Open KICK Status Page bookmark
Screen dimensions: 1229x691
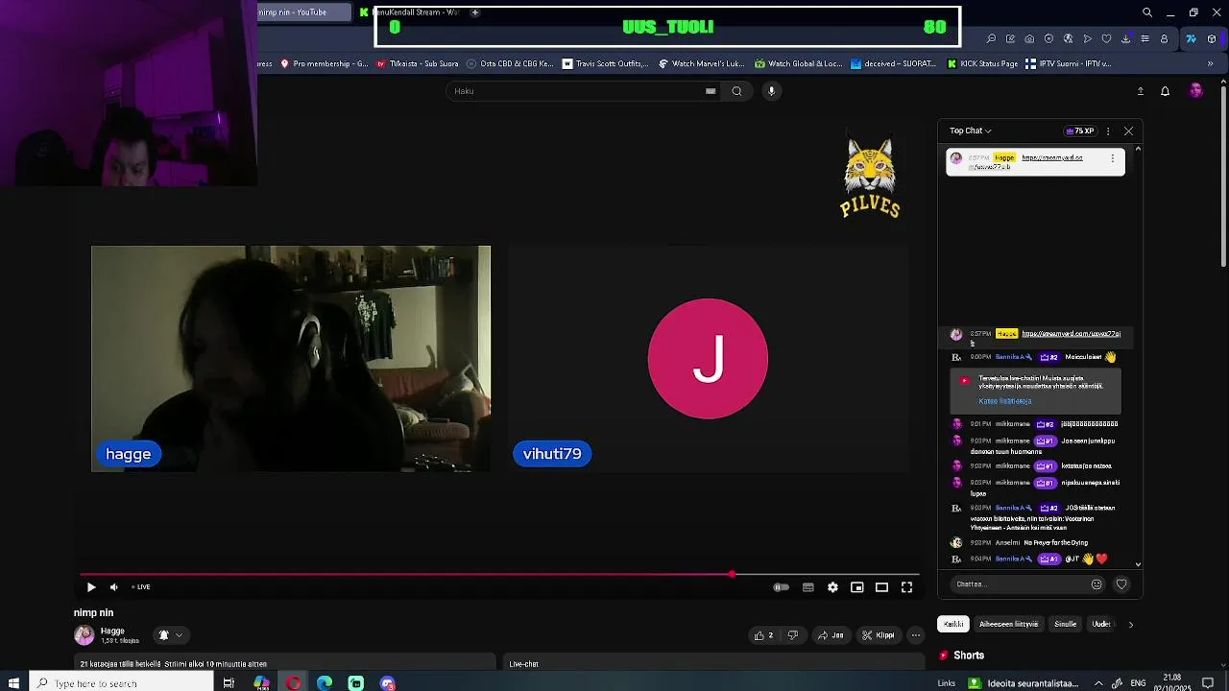tap(983, 64)
